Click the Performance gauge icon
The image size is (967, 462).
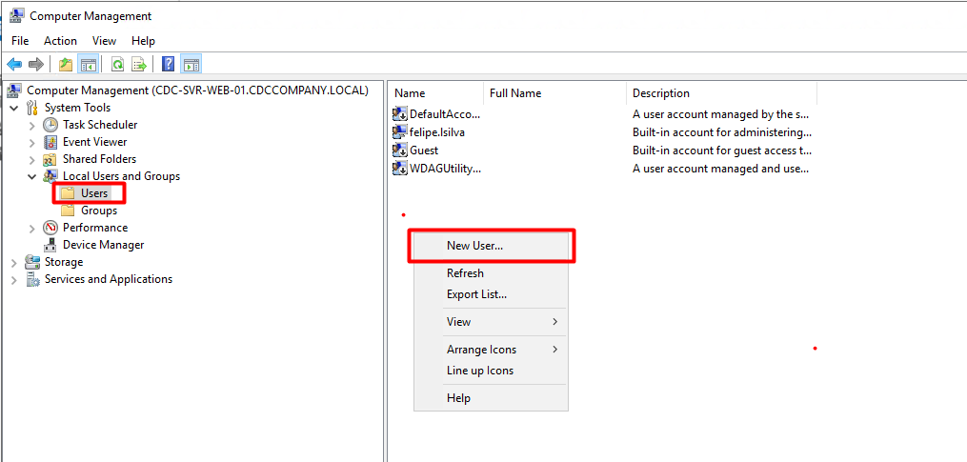pos(50,228)
